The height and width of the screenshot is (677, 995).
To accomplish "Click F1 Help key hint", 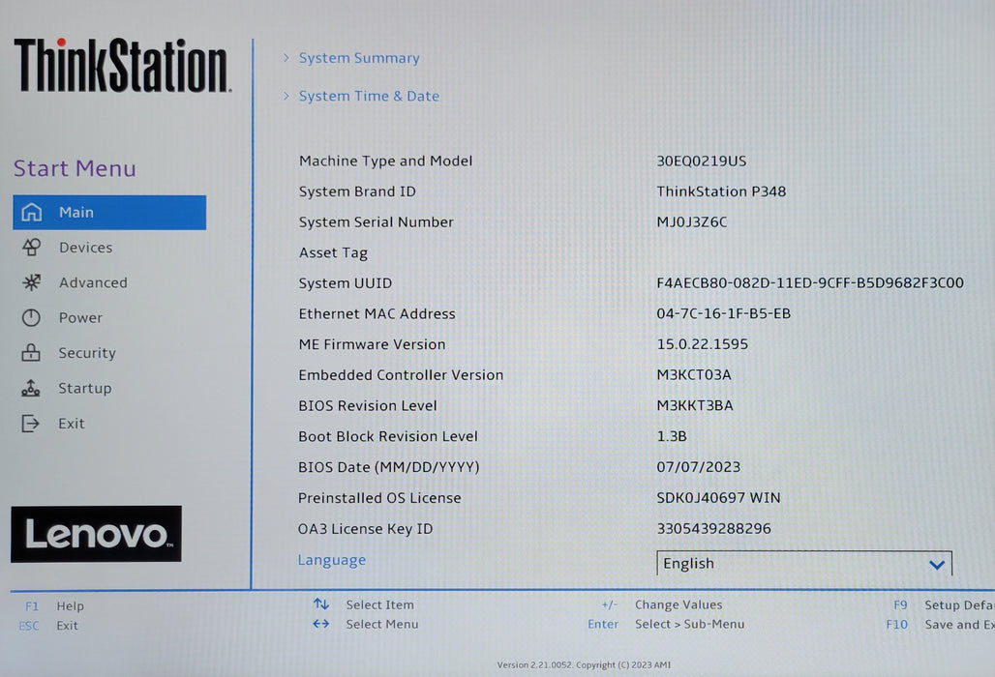I will pyautogui.click(x=54, y=606).
